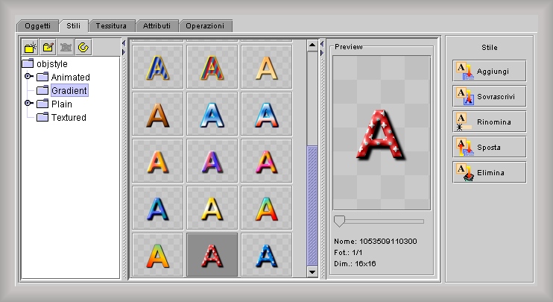
Task: Select the Textured folder in the tree
Action: click(x=68, y=117)
